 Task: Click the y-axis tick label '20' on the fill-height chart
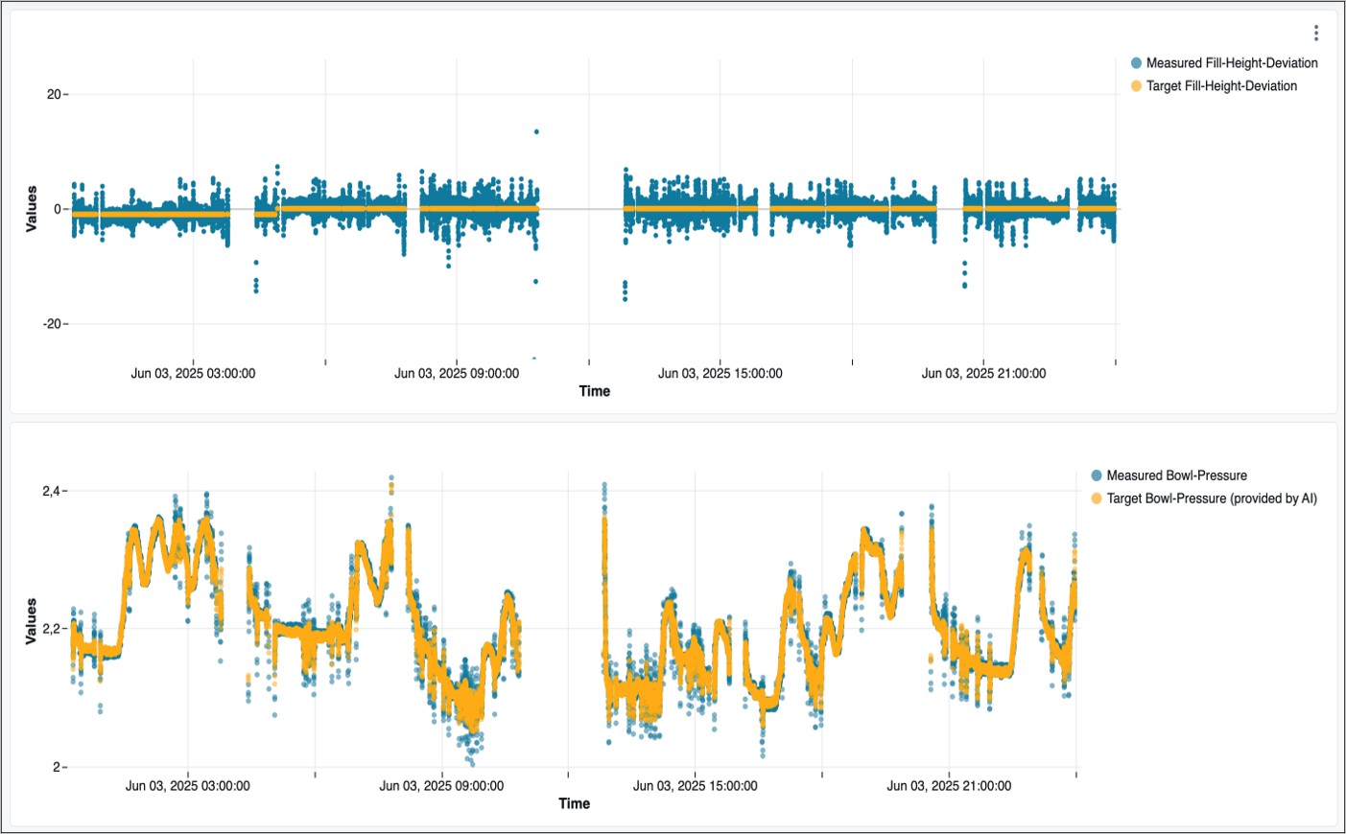pos(54,94)
